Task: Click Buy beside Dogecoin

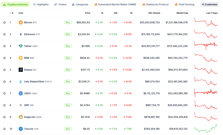Action: pyautogui.click(x=68, y=117)
